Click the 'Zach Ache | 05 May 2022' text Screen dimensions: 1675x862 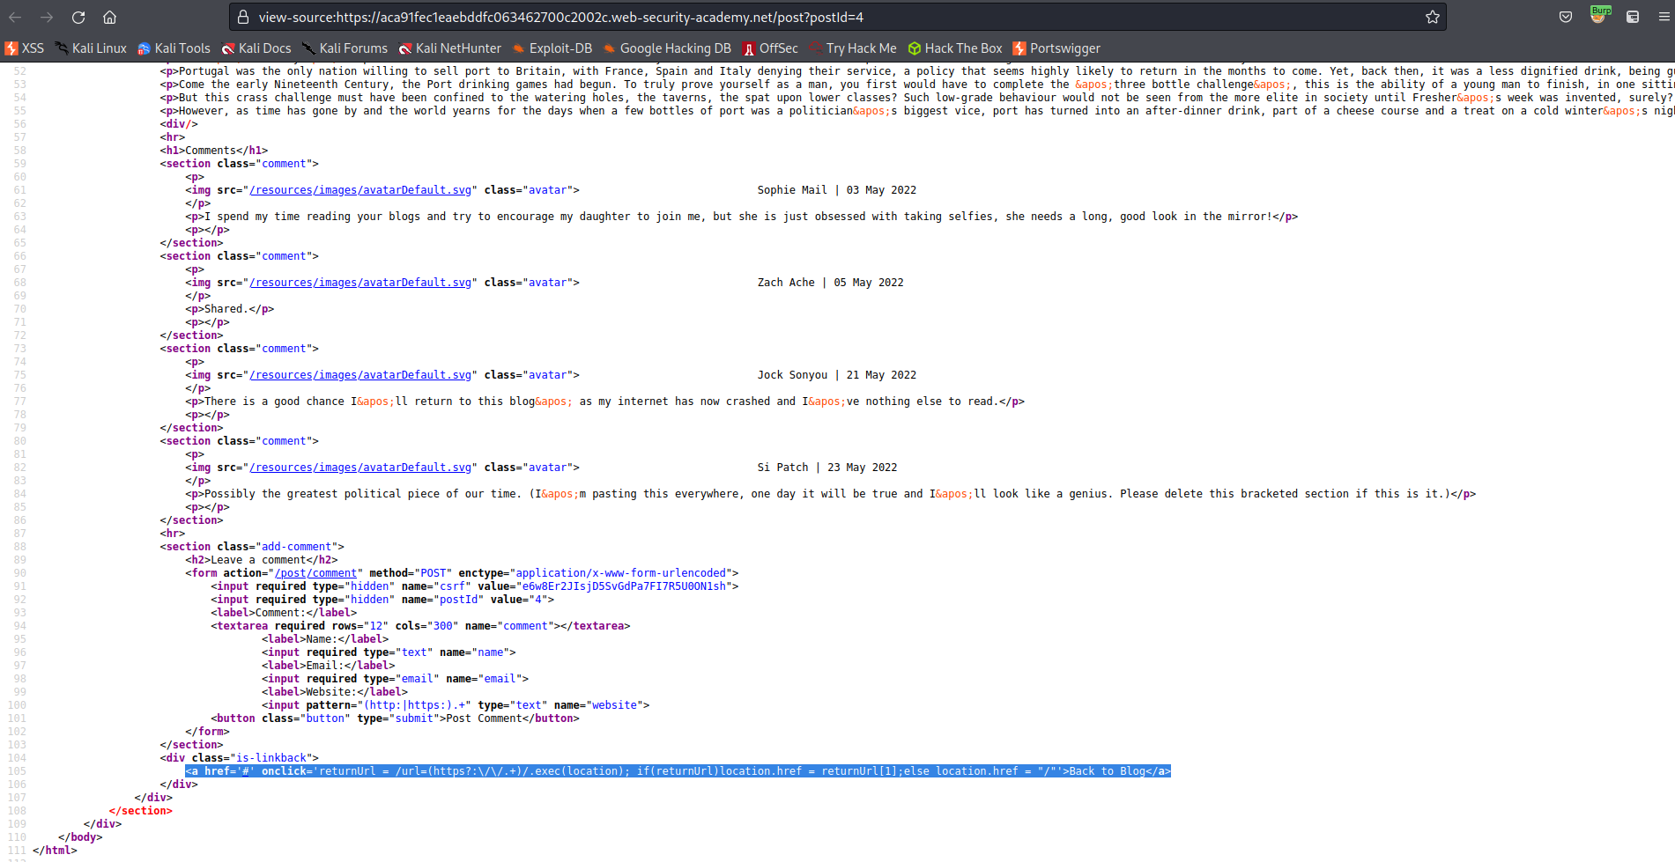pos(831,283)
